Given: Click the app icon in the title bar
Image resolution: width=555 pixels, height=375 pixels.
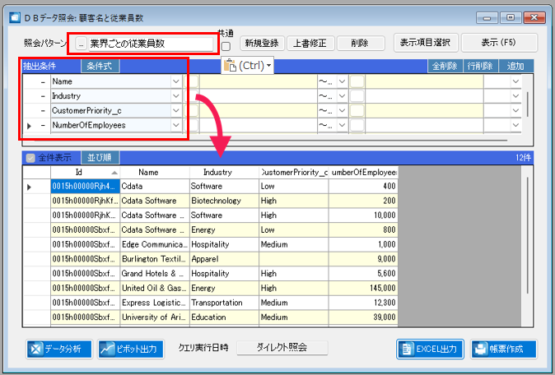Looking at the screenshot, I should coord(15,17).
